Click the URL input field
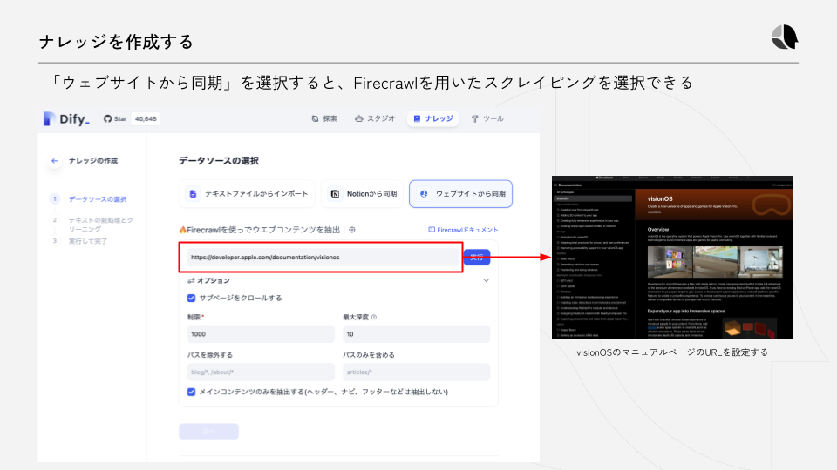Image resolution: width=837 pixels, height=470 pixels. [x=323, y=258]
